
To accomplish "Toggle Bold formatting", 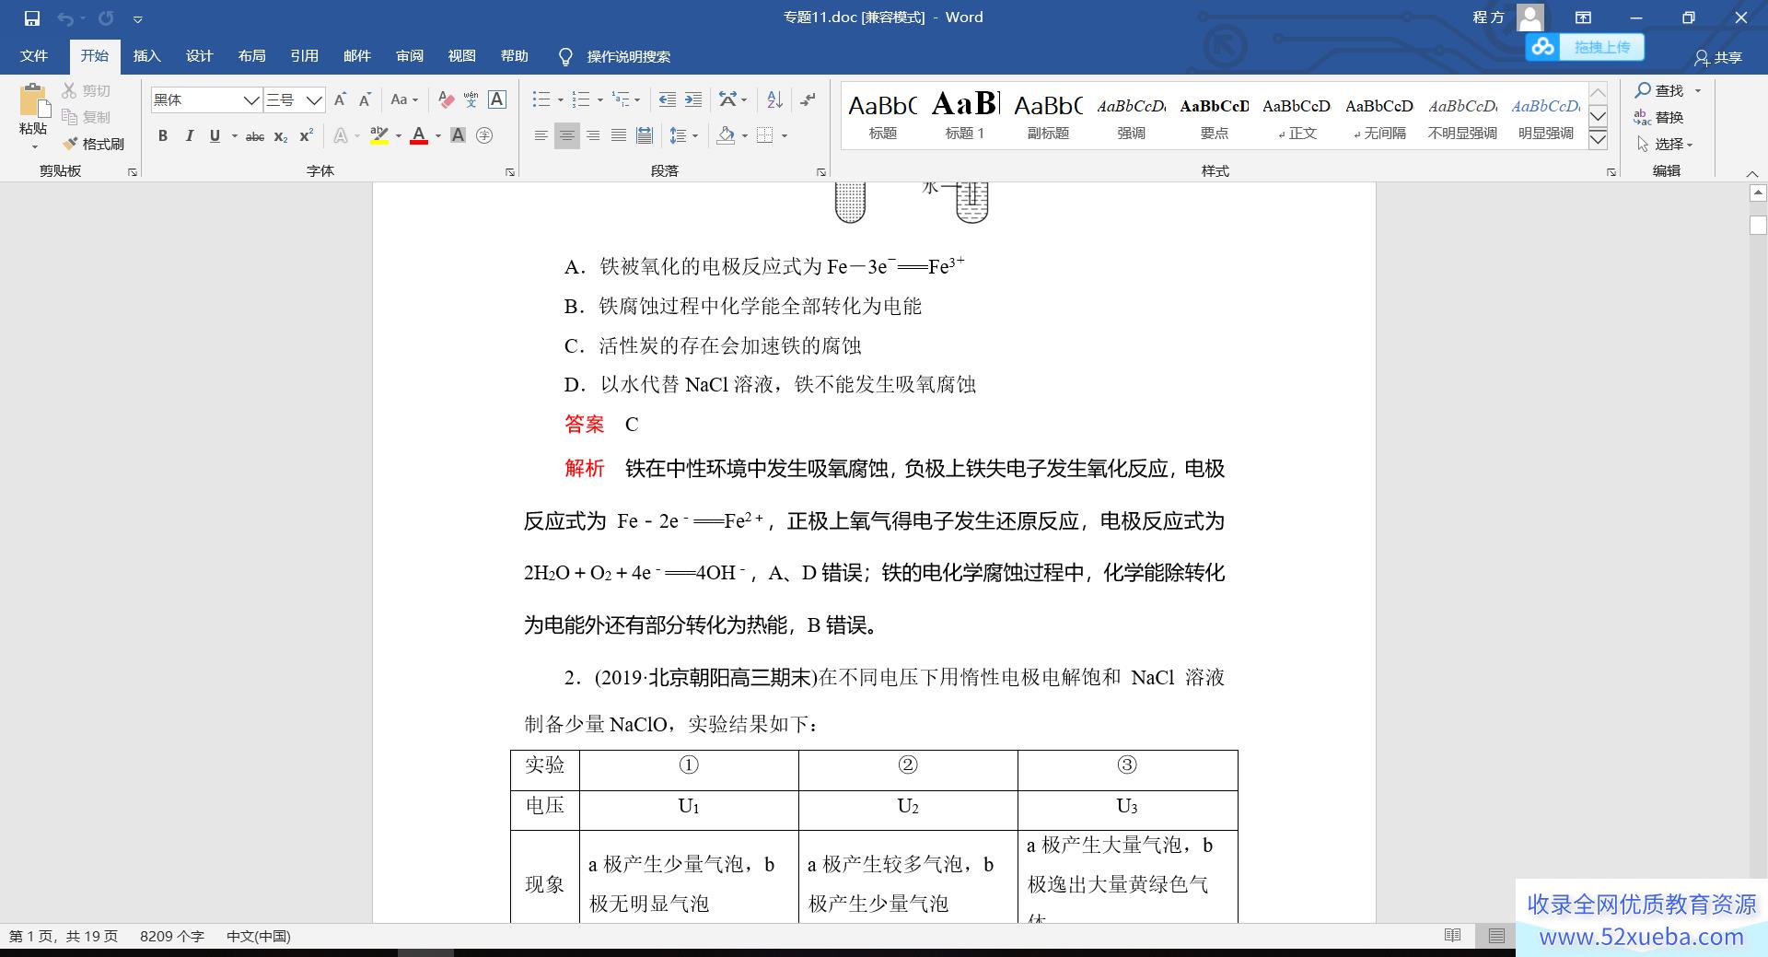I will click(163, 135).
